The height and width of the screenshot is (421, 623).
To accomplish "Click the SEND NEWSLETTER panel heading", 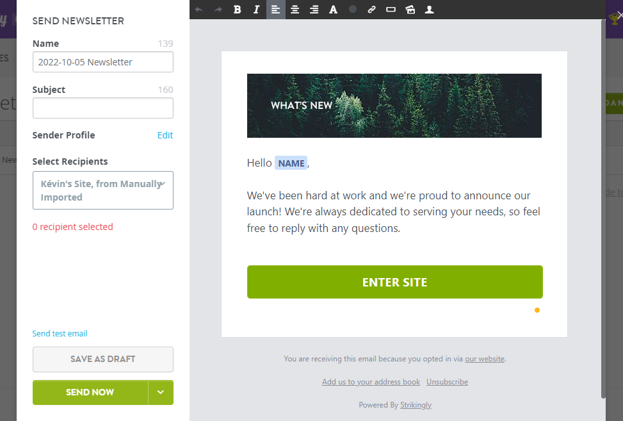I will [x=77, y=21].
